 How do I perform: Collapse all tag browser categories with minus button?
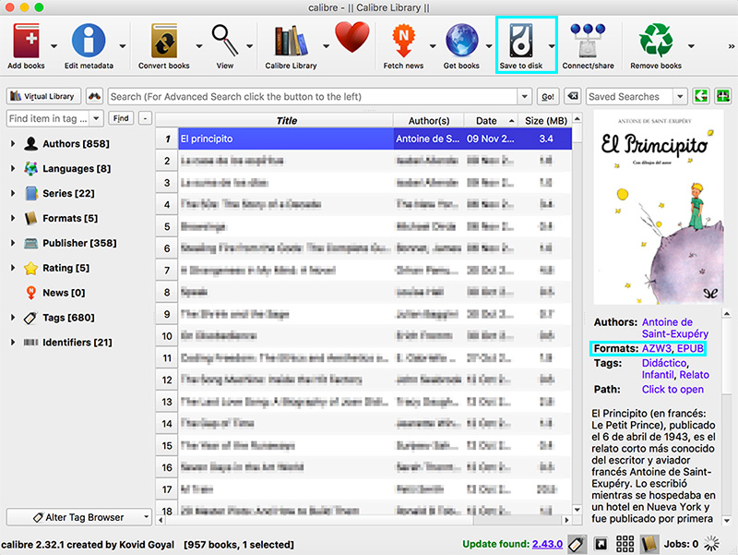coord(145,118)
